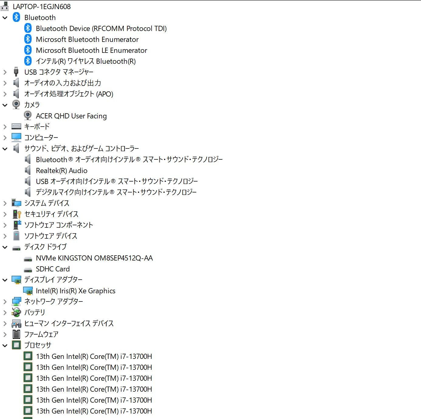Click the keyboard icon beside キーボード

16,126
